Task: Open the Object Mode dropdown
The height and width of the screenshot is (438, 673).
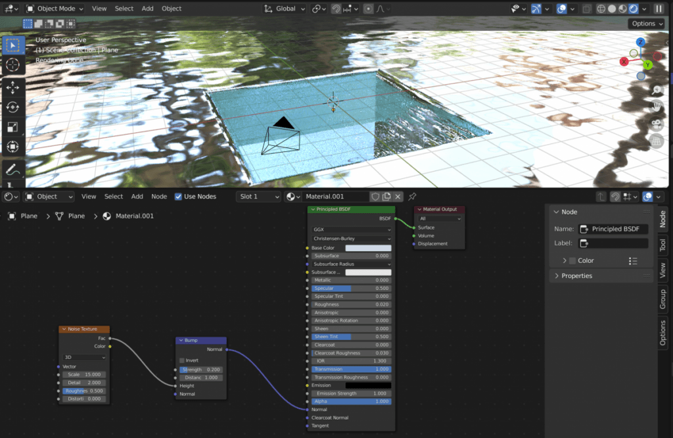Action: (54, 9)
